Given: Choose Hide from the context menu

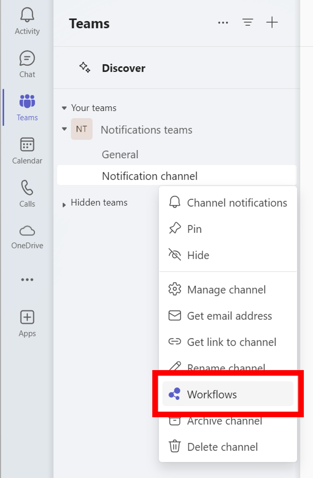Looking at the screenshot, I should pos(228,255).
